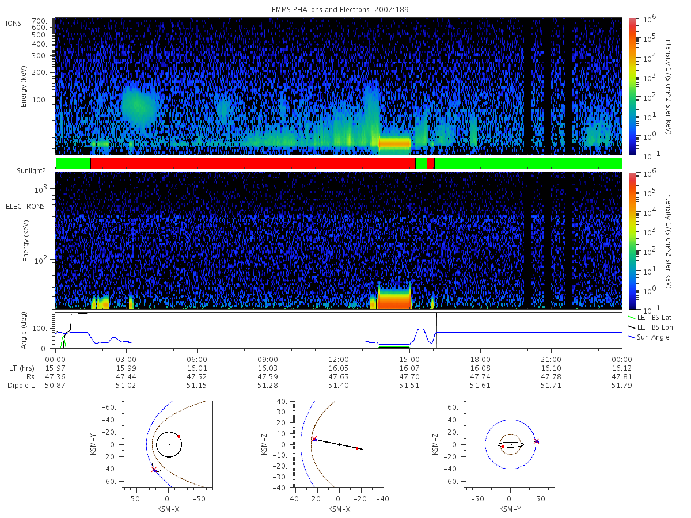The width and height of the screenshot is (691, 518).
Task: Click the Dipole L value "50.87"
Action: 55,386
